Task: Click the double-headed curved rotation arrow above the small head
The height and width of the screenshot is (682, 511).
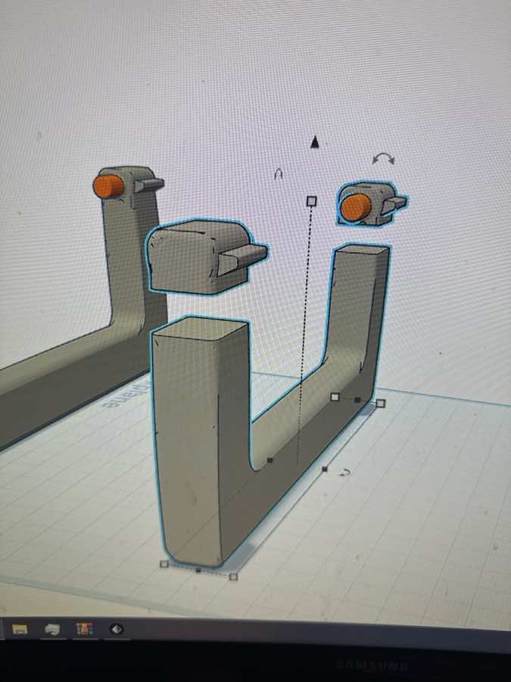Action: point(384,159)
